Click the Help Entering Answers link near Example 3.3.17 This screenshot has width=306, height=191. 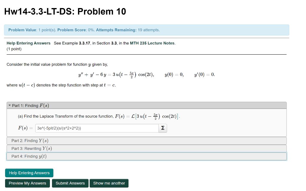click(x=28, y=43)
